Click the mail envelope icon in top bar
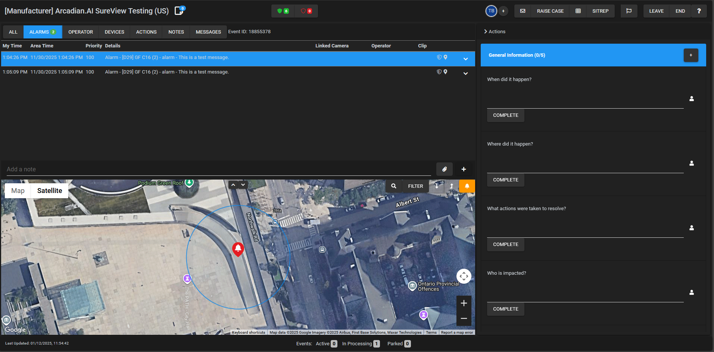 click(x=523, y=11)
